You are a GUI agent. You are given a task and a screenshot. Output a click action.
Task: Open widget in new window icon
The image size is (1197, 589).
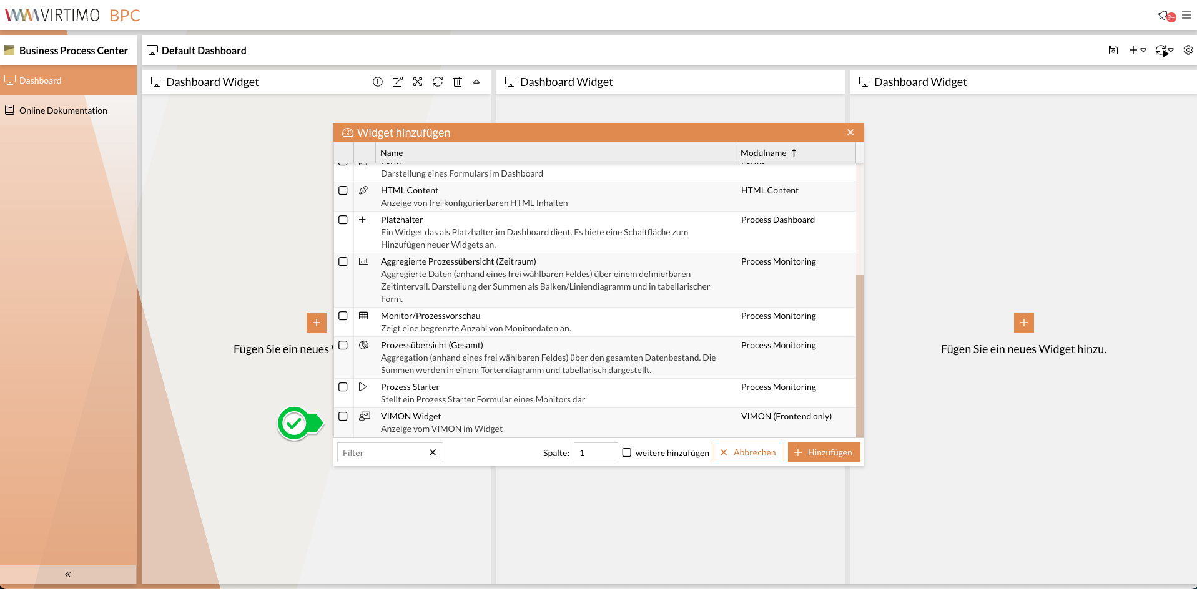(398, 82)
